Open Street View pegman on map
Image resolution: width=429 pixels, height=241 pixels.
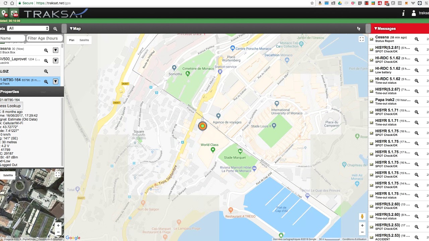(x=362, y=217)
